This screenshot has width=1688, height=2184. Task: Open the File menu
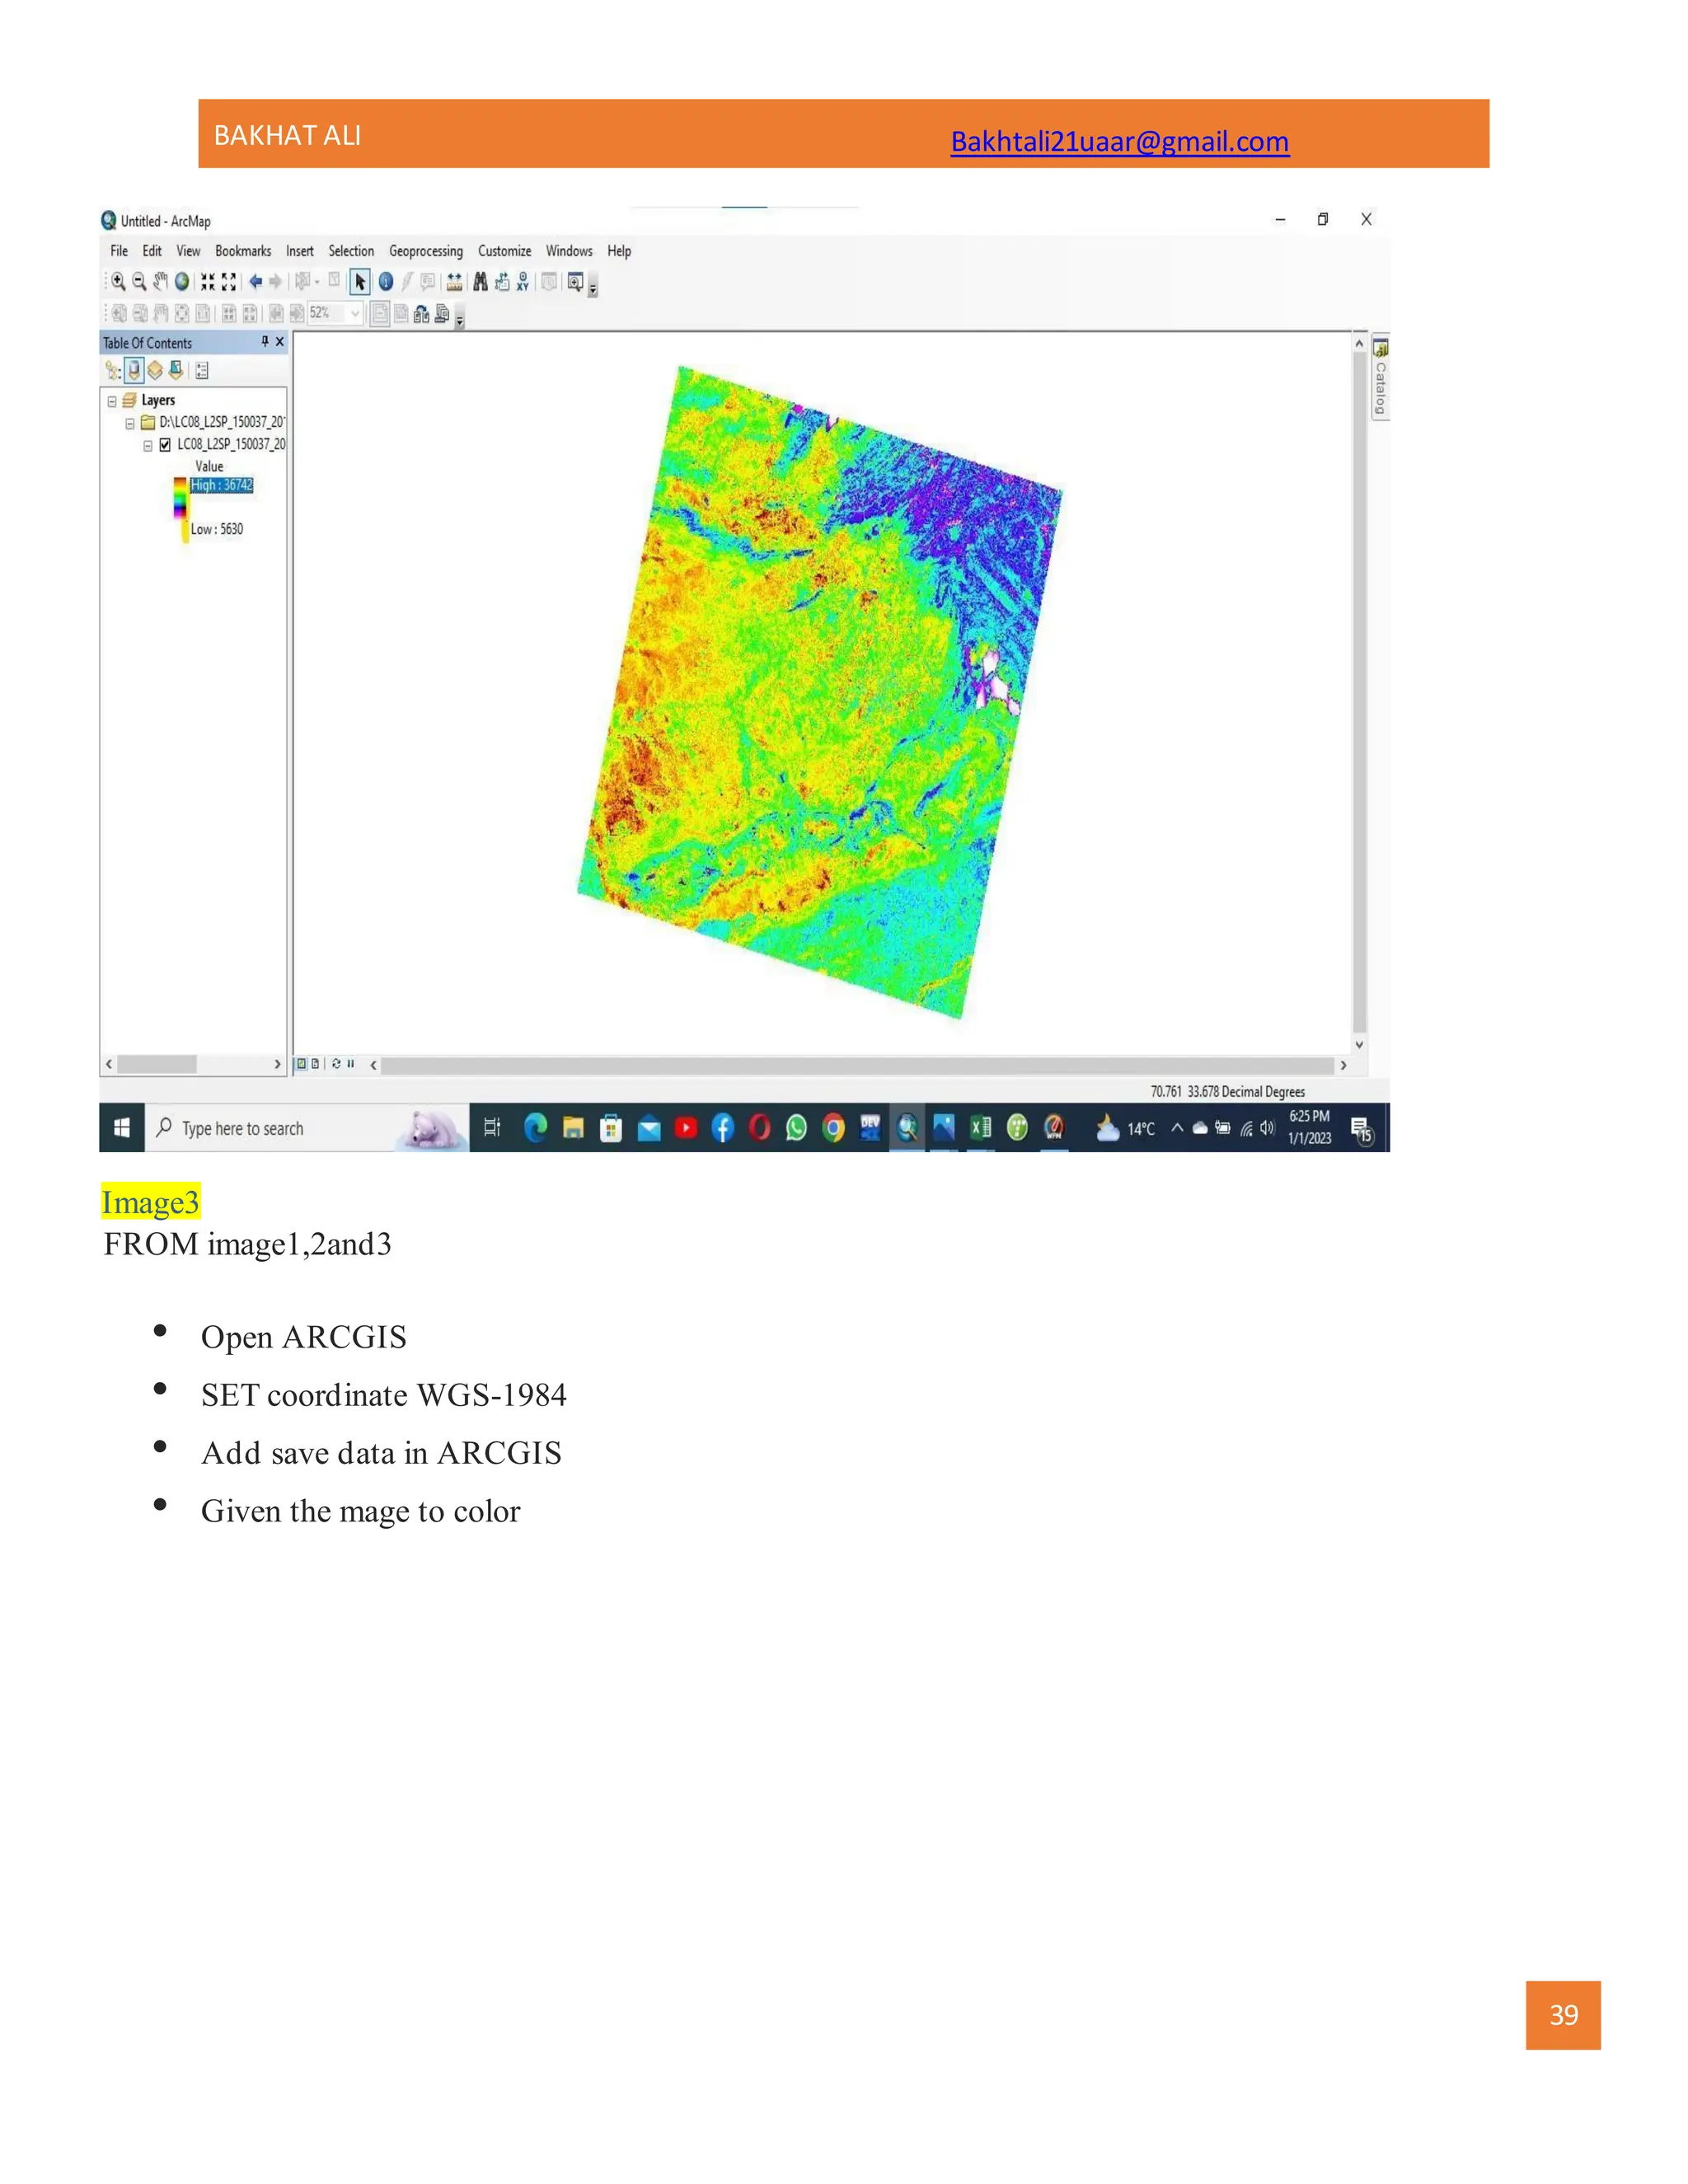pos(119,251)
